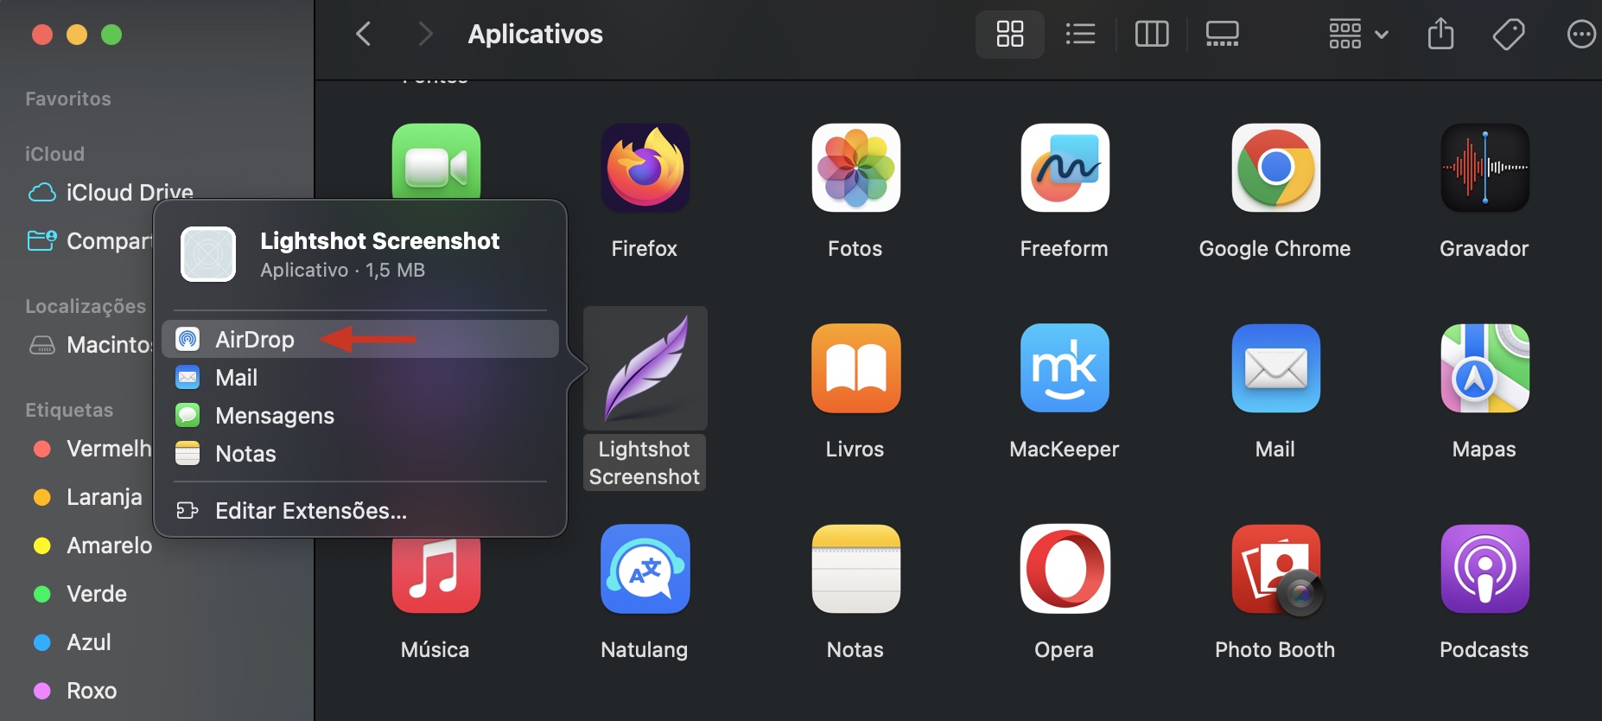This screenshot has height=721, width=1602.
Task: Open the Notas app icon in grid
Action: pos(856,569)
